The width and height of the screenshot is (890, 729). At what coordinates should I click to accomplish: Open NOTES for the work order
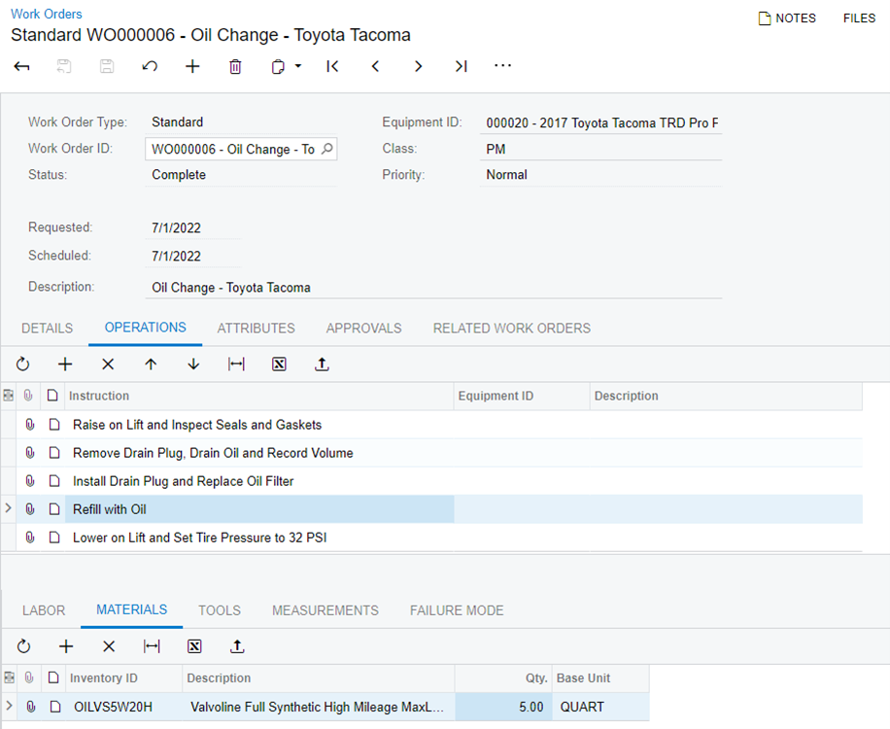(x=787, y=18)
